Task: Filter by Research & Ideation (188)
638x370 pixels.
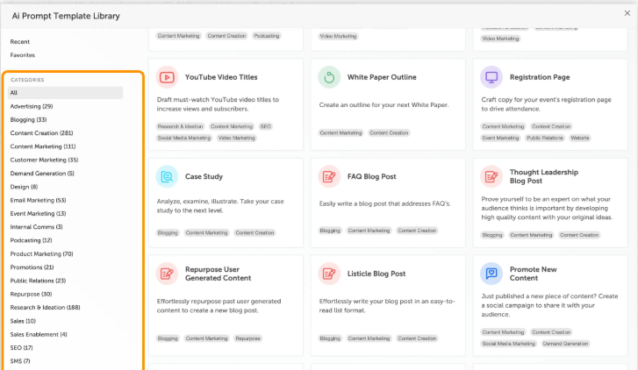Action: [x=45, y=308]
